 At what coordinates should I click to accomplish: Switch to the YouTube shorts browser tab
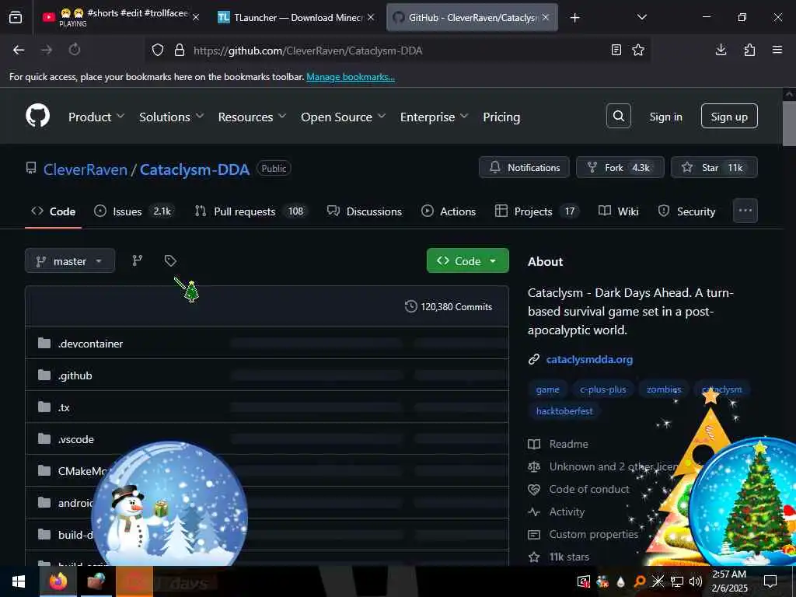click(x=120, y=17)
